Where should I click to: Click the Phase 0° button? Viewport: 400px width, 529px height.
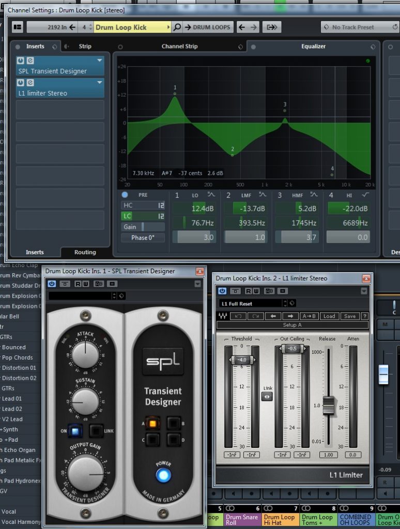point(143,238)
